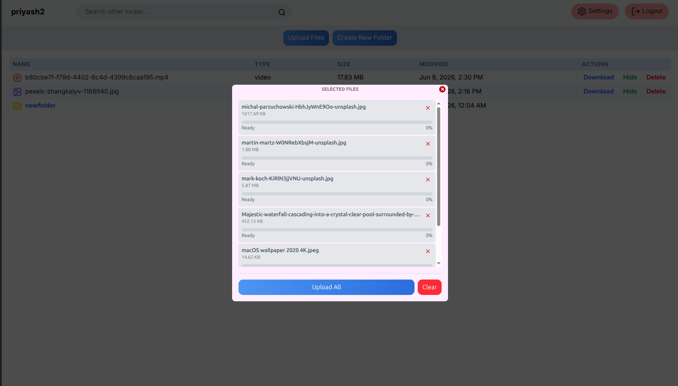Click progress bar of Majestic-waterfall file

[337, 230]
